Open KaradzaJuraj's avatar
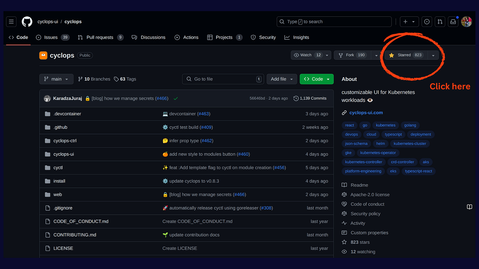Screen dimensions: 479x269 pyautogui.click(x=47, y=98)
